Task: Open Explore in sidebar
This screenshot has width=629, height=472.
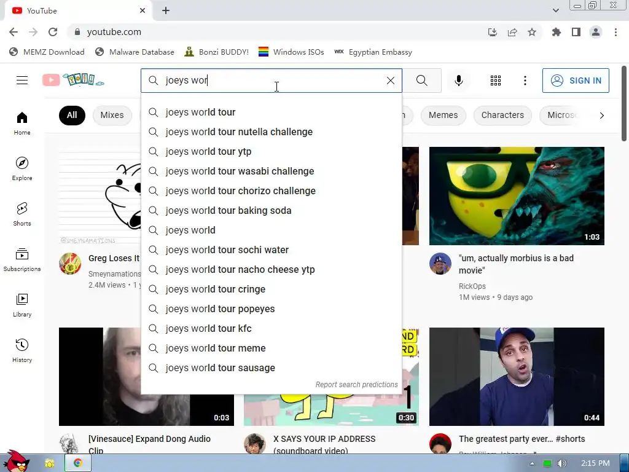Action: [22, 168]
